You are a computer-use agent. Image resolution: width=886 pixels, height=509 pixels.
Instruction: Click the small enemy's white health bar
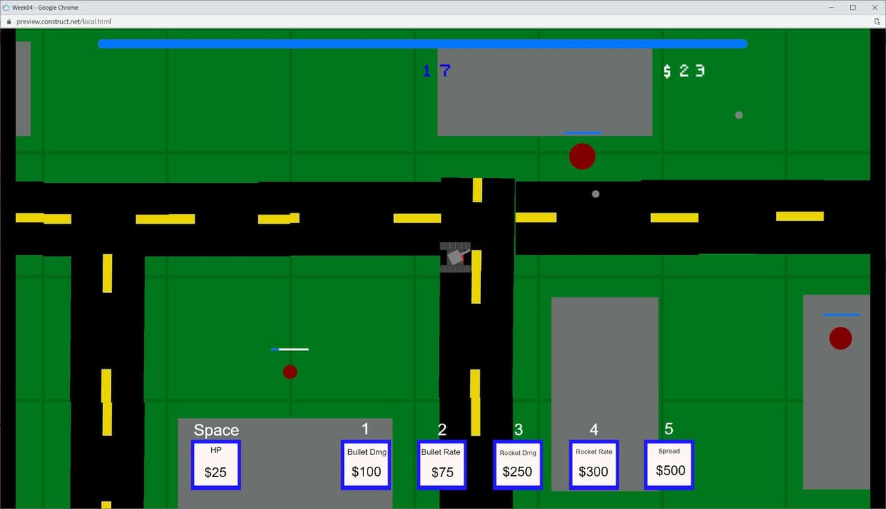(x=290, y=349)
